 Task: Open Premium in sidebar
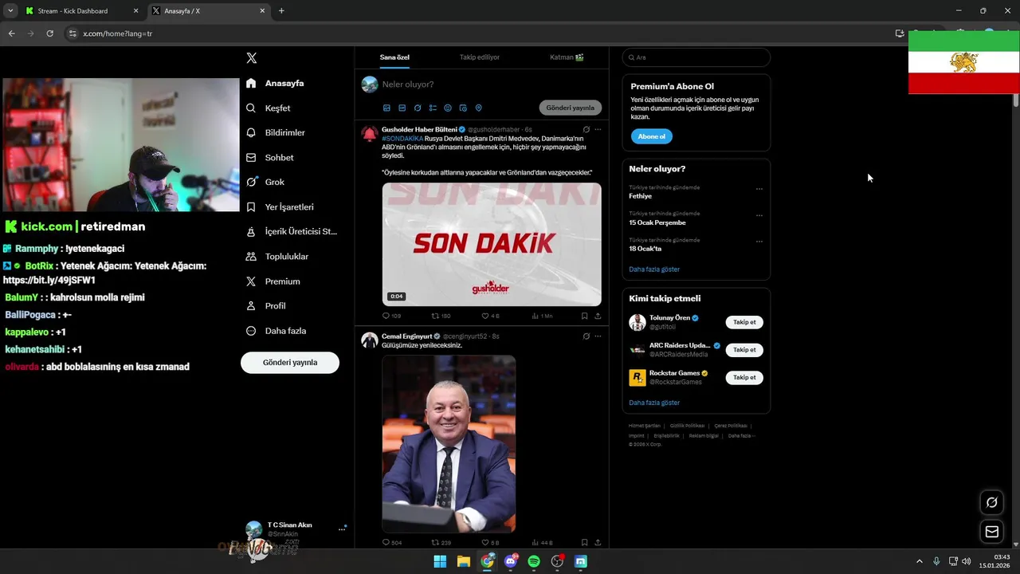[x=273, y=281]
